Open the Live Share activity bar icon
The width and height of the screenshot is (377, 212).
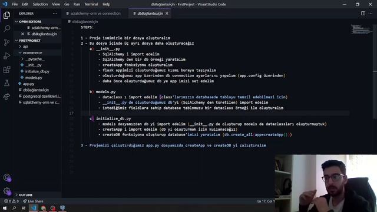[x=6, y=97]
